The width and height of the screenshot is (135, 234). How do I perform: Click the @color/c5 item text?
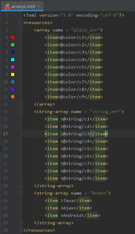tap(73, 67)
